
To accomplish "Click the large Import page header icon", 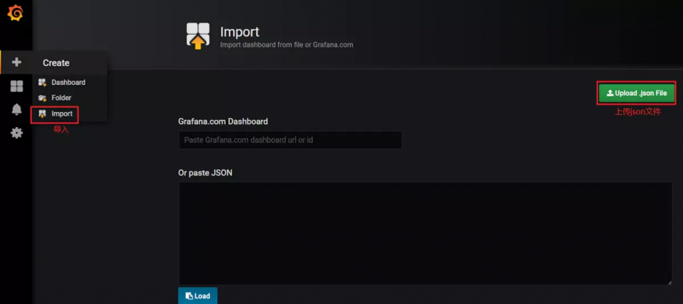I will 198,36.
